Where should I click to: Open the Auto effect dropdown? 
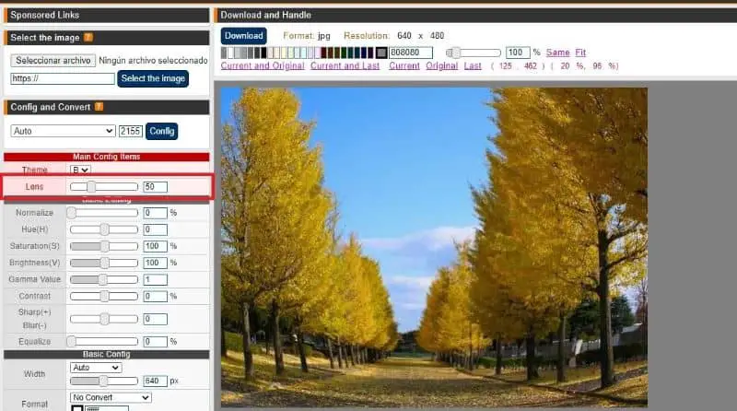click(x=63, y=131)
